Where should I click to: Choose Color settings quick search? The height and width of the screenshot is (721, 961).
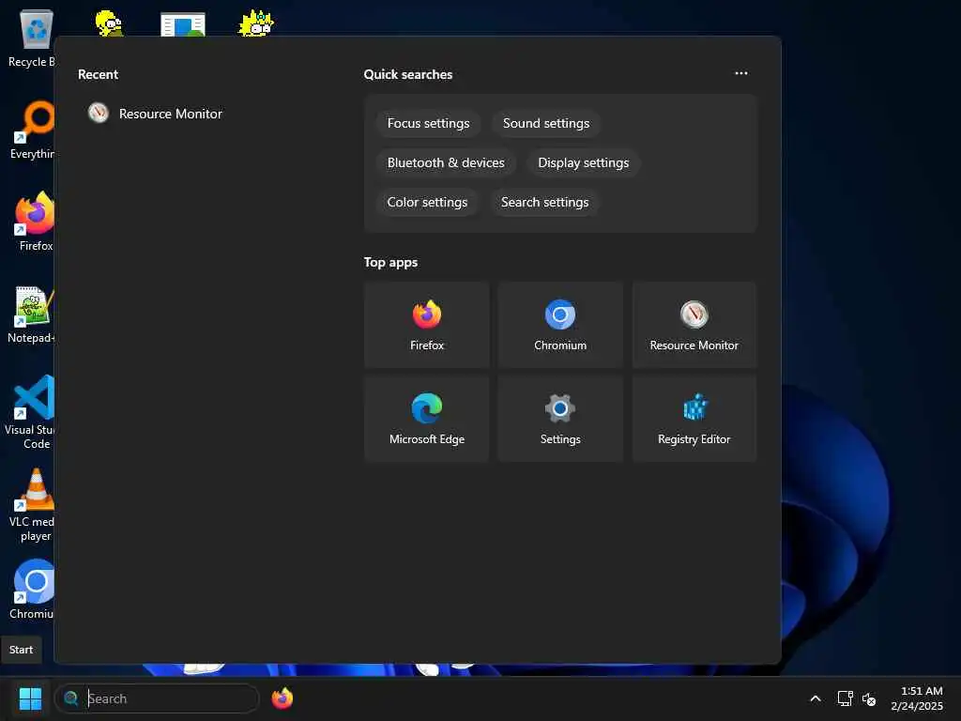[427, 202]
